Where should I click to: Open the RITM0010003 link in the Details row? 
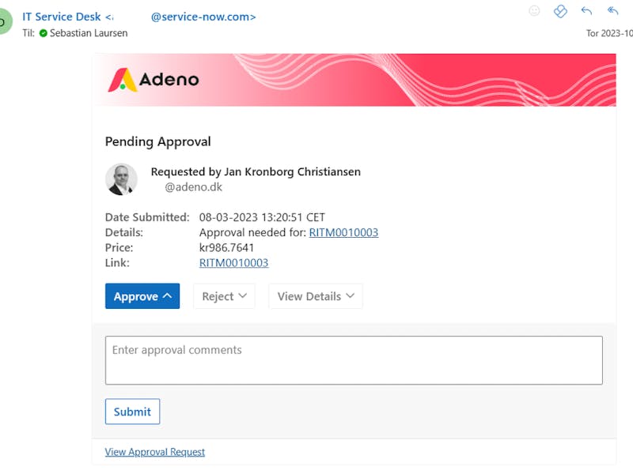pos(343,232)
